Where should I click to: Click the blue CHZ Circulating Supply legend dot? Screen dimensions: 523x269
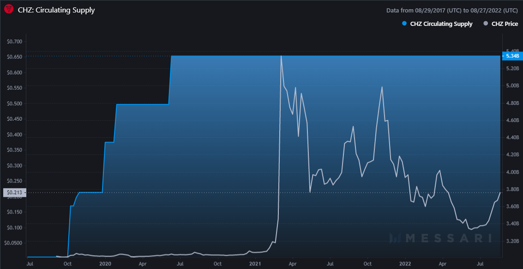(404, 24)
